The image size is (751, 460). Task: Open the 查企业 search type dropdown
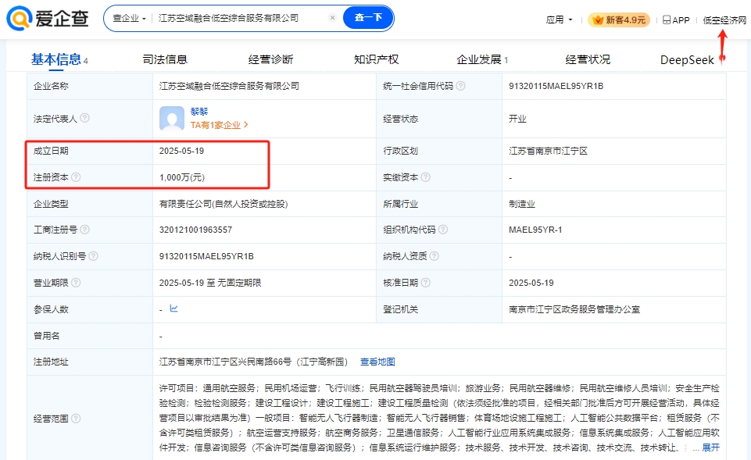tap(129, 18)
